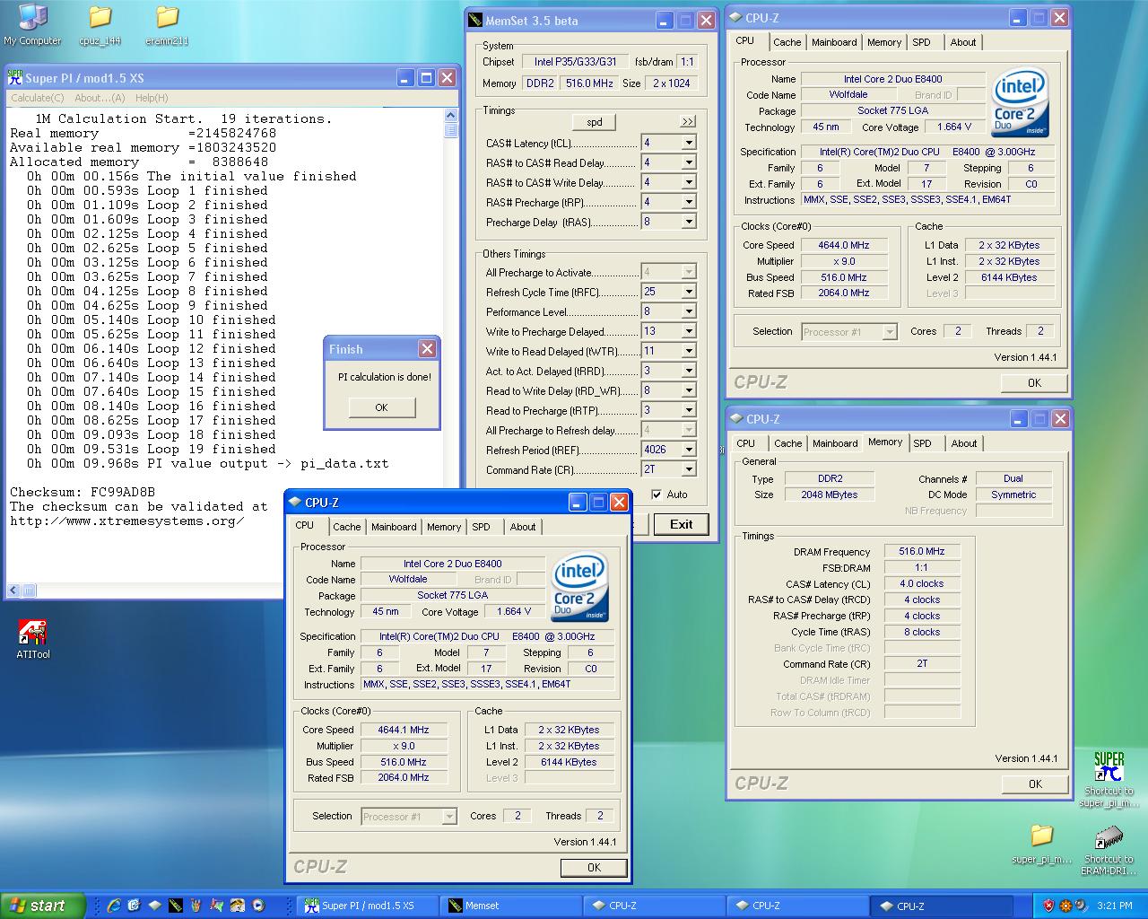Open the Refresh Cycle Time (tRFC) dropdown
Screen dimensions: 1148x919
click(689, 293)
